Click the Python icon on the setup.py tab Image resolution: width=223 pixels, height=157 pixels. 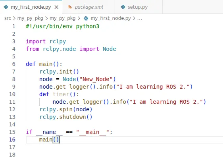pyautogui.click(x=123, y=7)
